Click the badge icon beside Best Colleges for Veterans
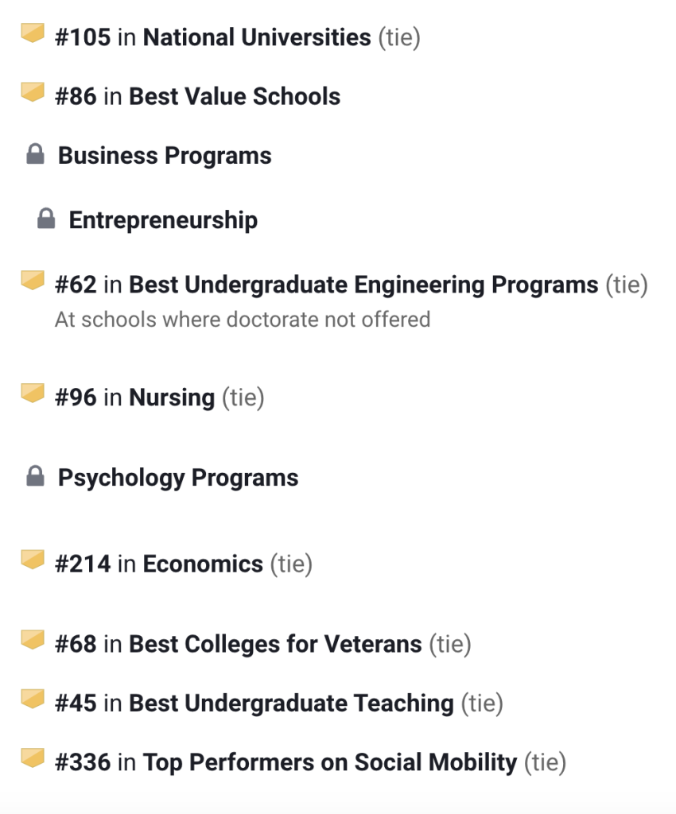The width and height of the screenshot is (676, 814). coord(32,639)
